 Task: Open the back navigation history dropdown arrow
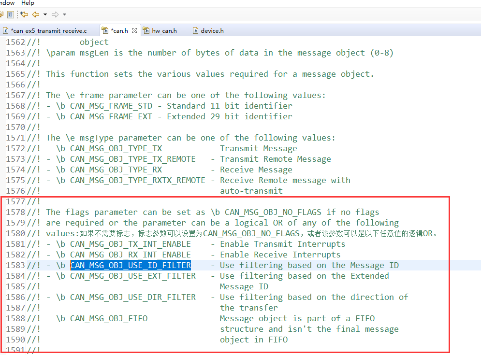(x=45, y=14)
